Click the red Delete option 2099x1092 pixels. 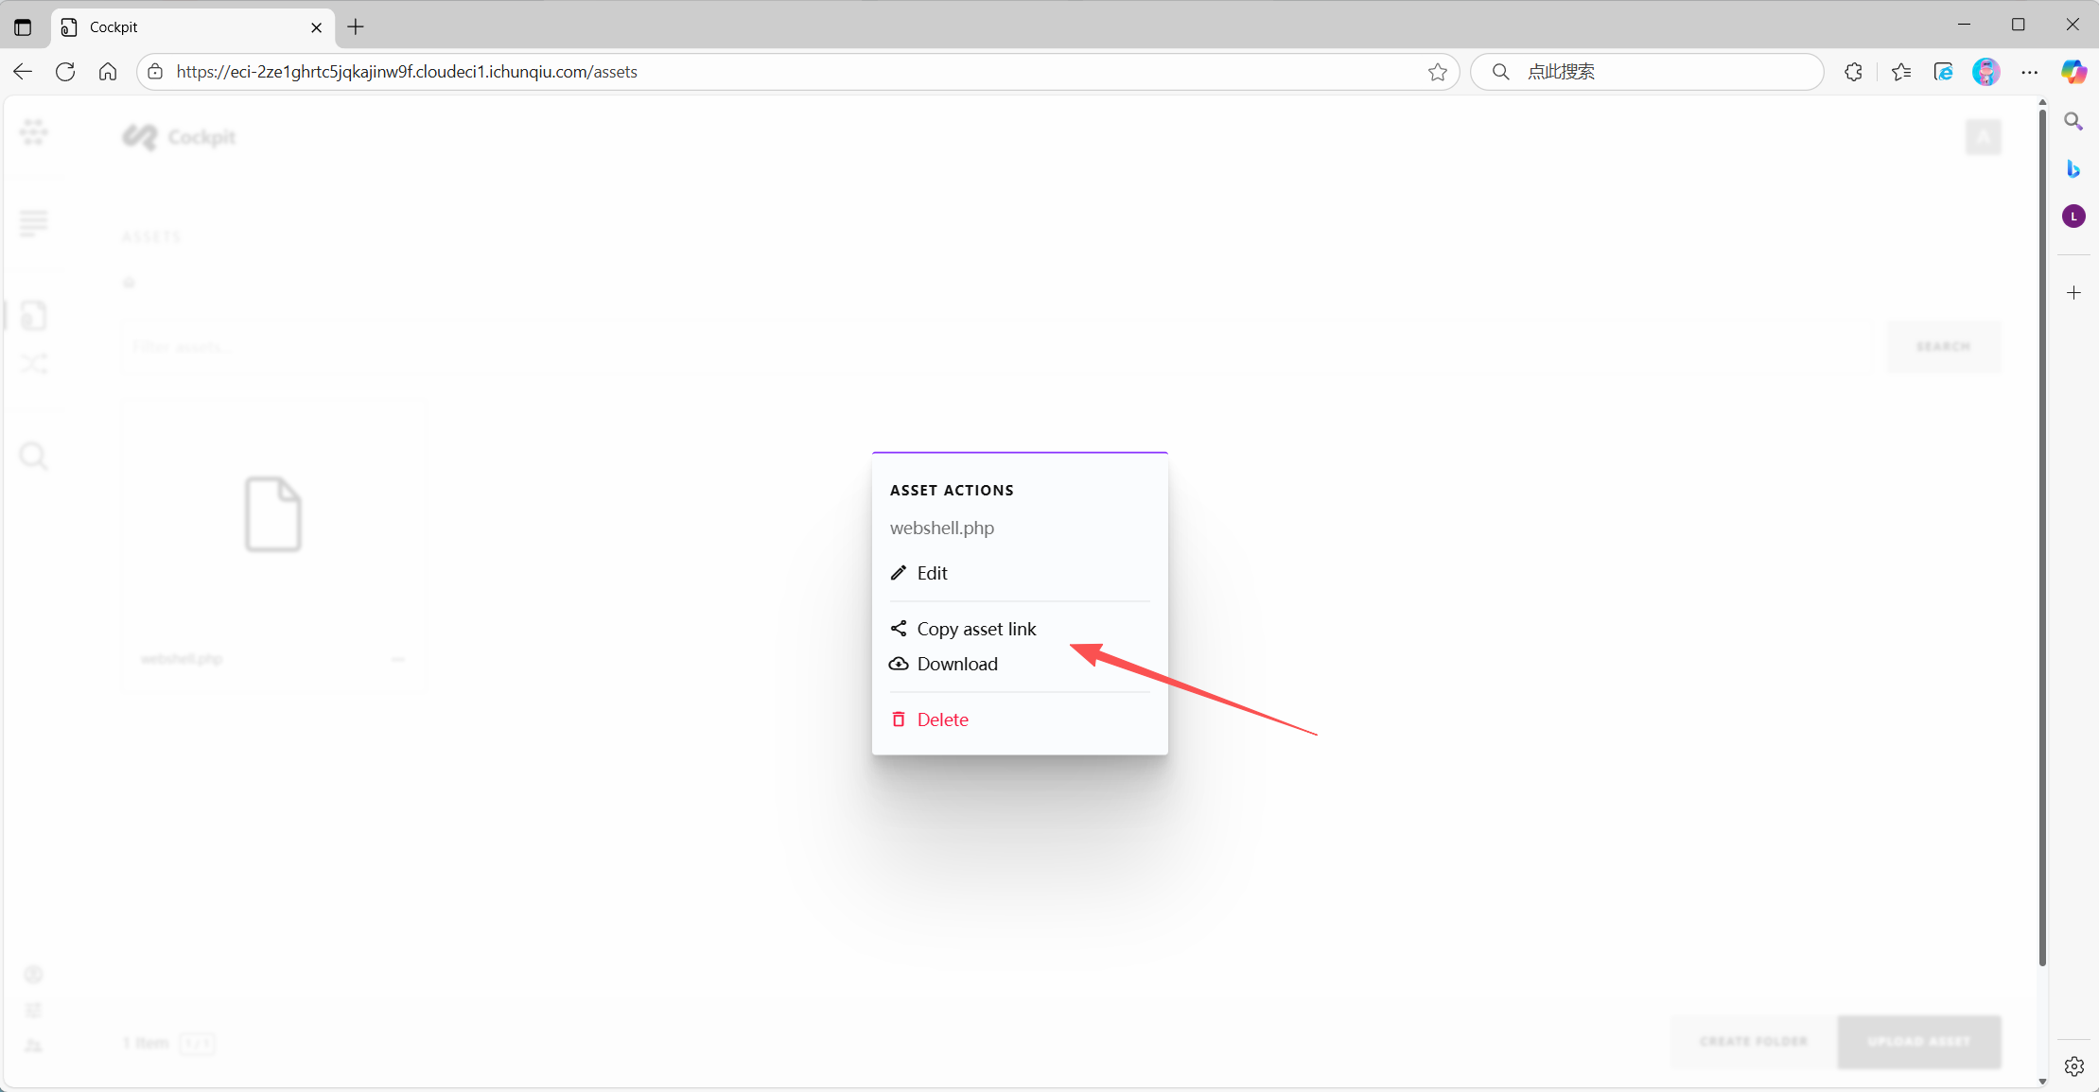click(941, 719)
